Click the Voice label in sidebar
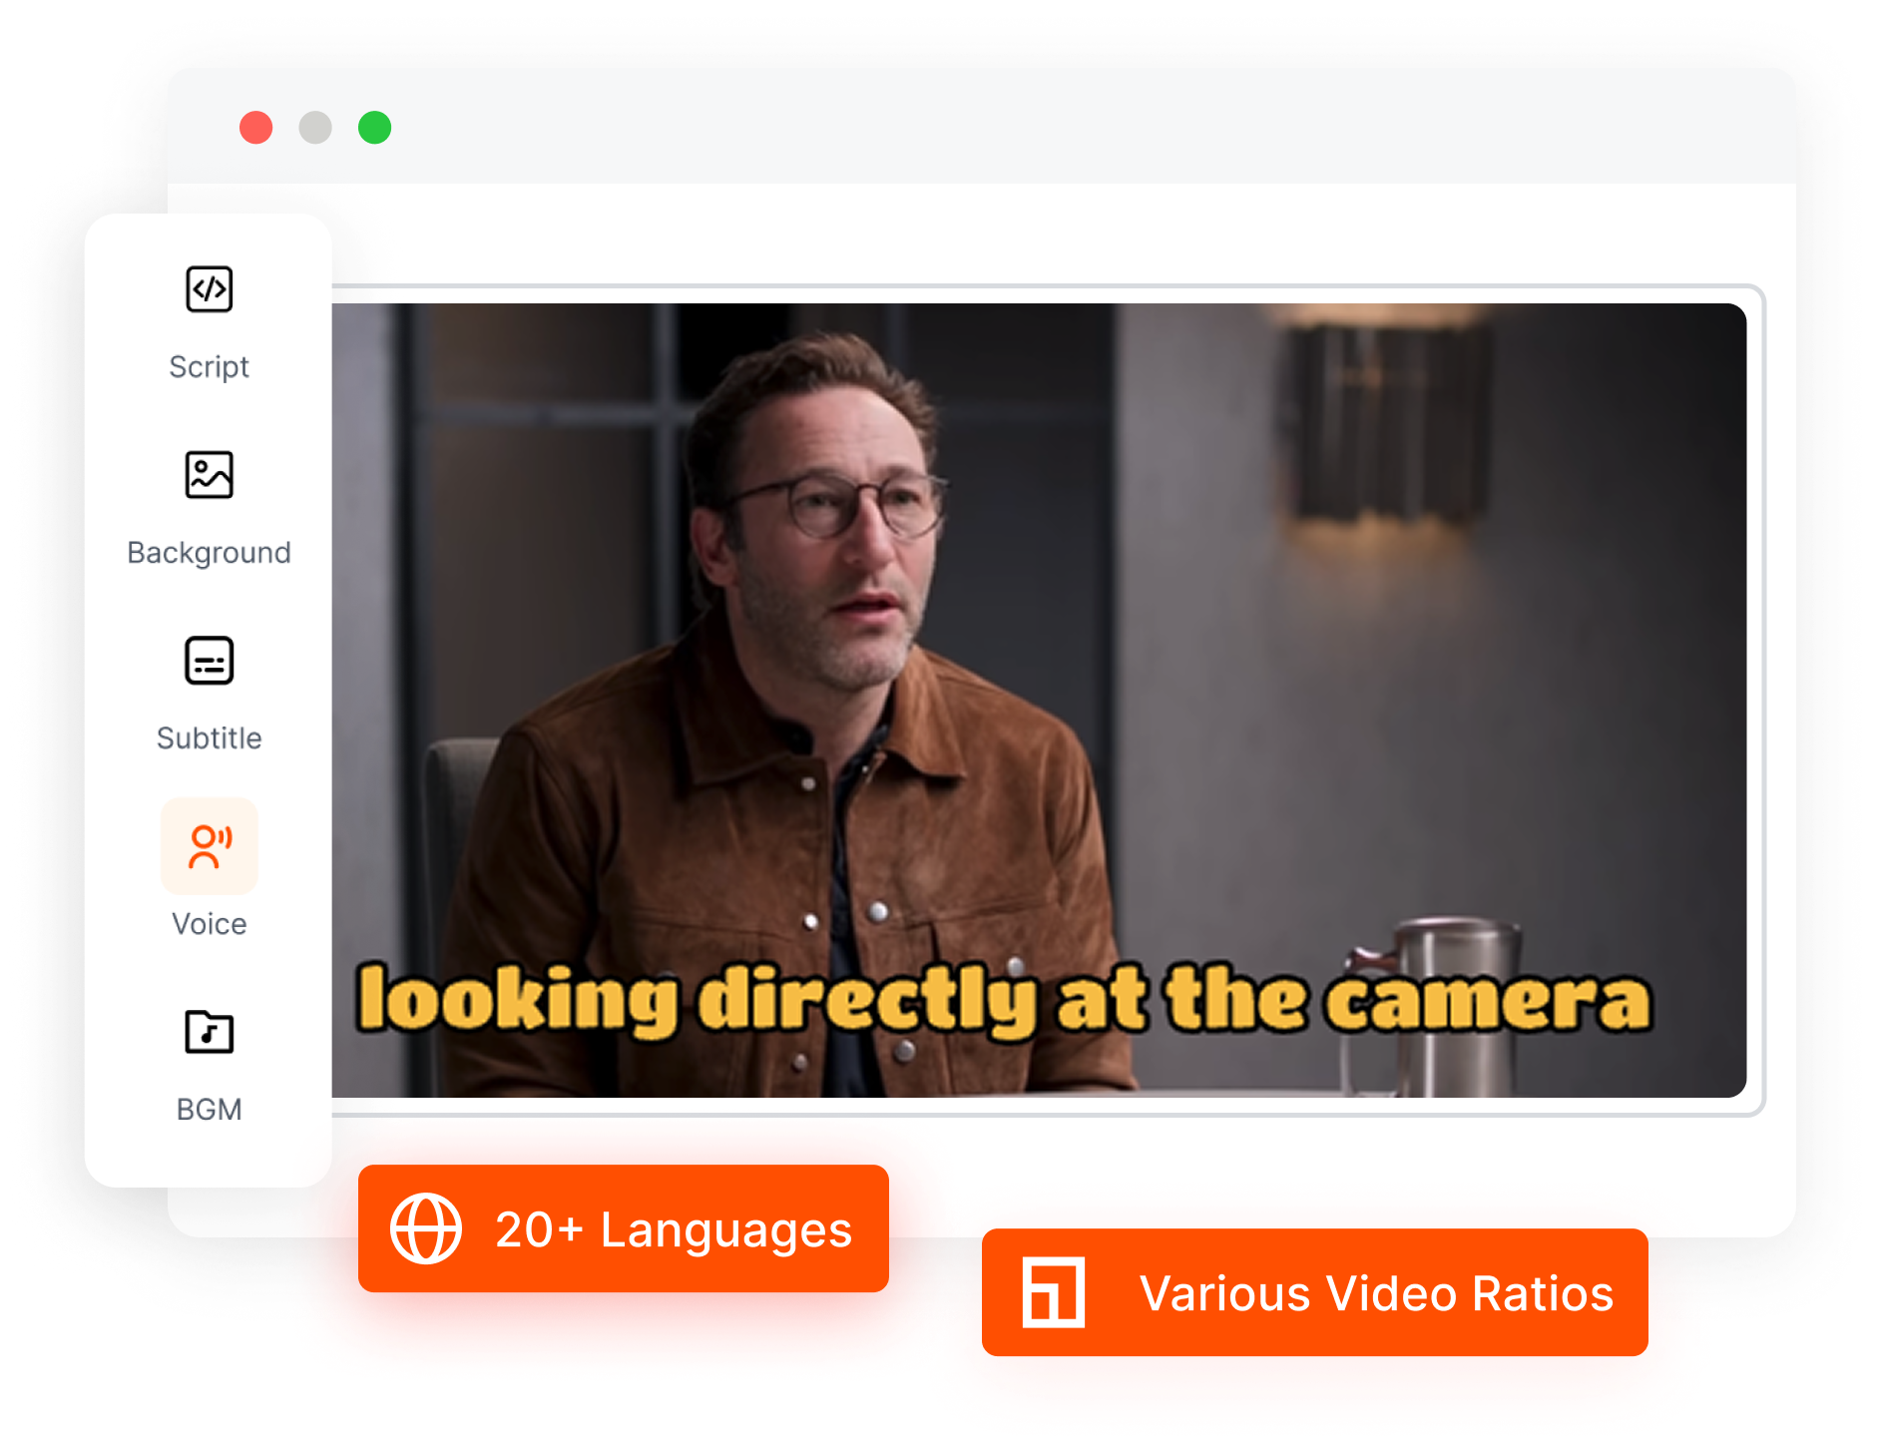 point(210,924)
